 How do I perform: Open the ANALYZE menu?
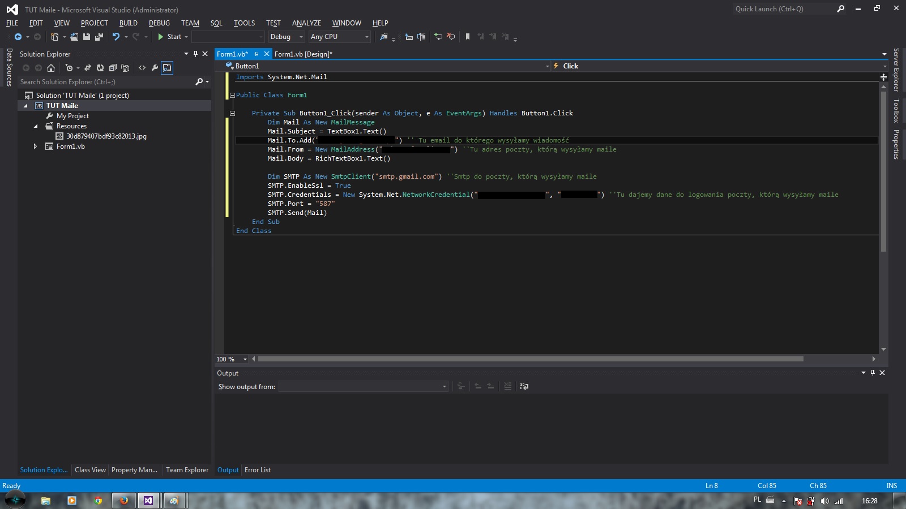tap(306, 23)
